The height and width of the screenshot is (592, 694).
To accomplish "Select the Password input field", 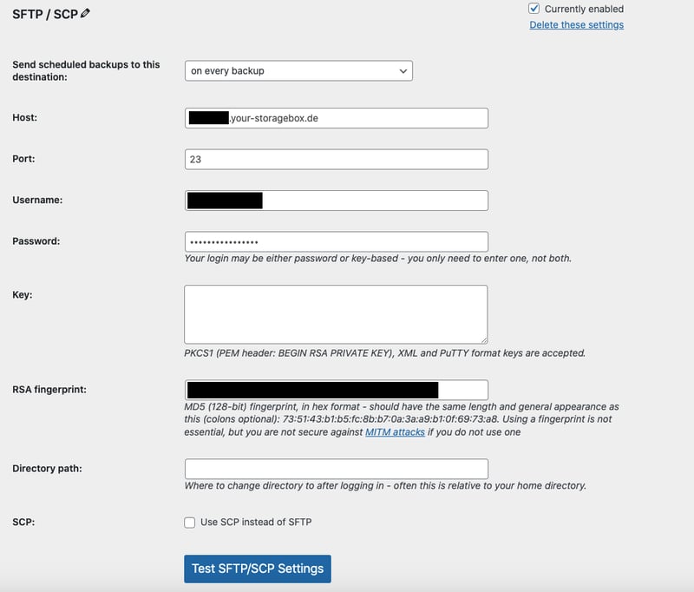I will tap(337, 242).
